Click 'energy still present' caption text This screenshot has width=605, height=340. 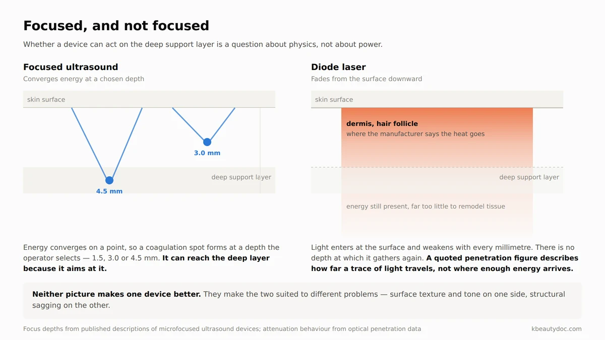426,207
